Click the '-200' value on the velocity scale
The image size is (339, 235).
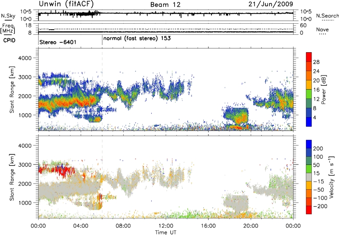(320, 206)
